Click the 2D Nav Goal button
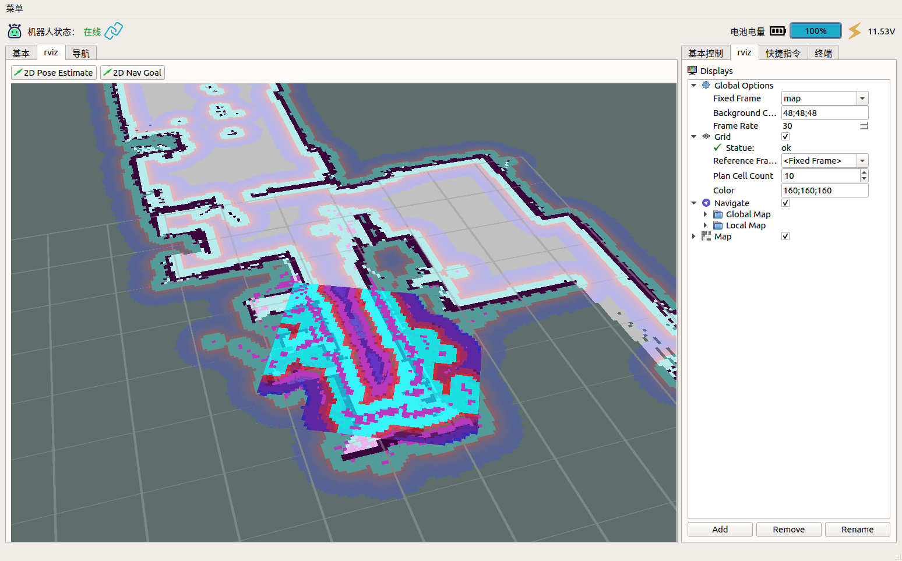The height and width of the screenshot is (561, 902). (132, 72)
